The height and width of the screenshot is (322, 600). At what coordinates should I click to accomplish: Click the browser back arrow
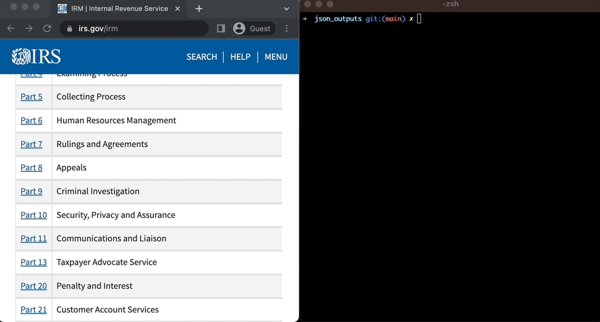click(11, 28)
